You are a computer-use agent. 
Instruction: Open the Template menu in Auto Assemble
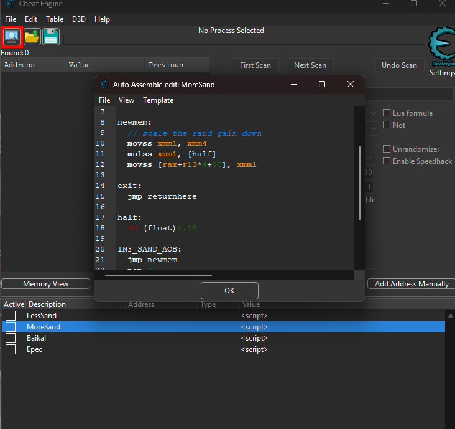pyautogui.click(x=158, y=100)
